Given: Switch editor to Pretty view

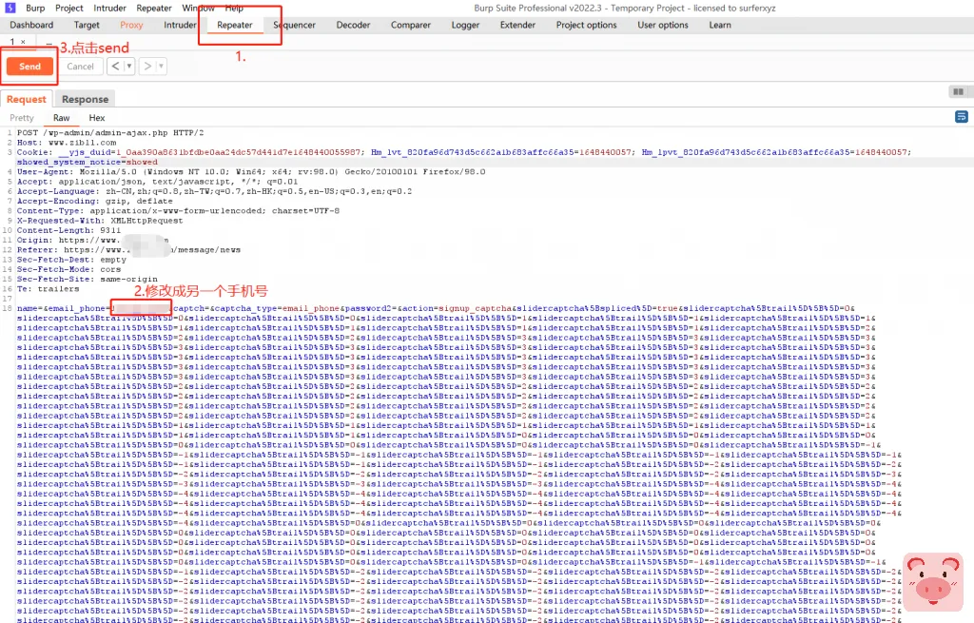Looking at the screenshot, I should (22, 118).
